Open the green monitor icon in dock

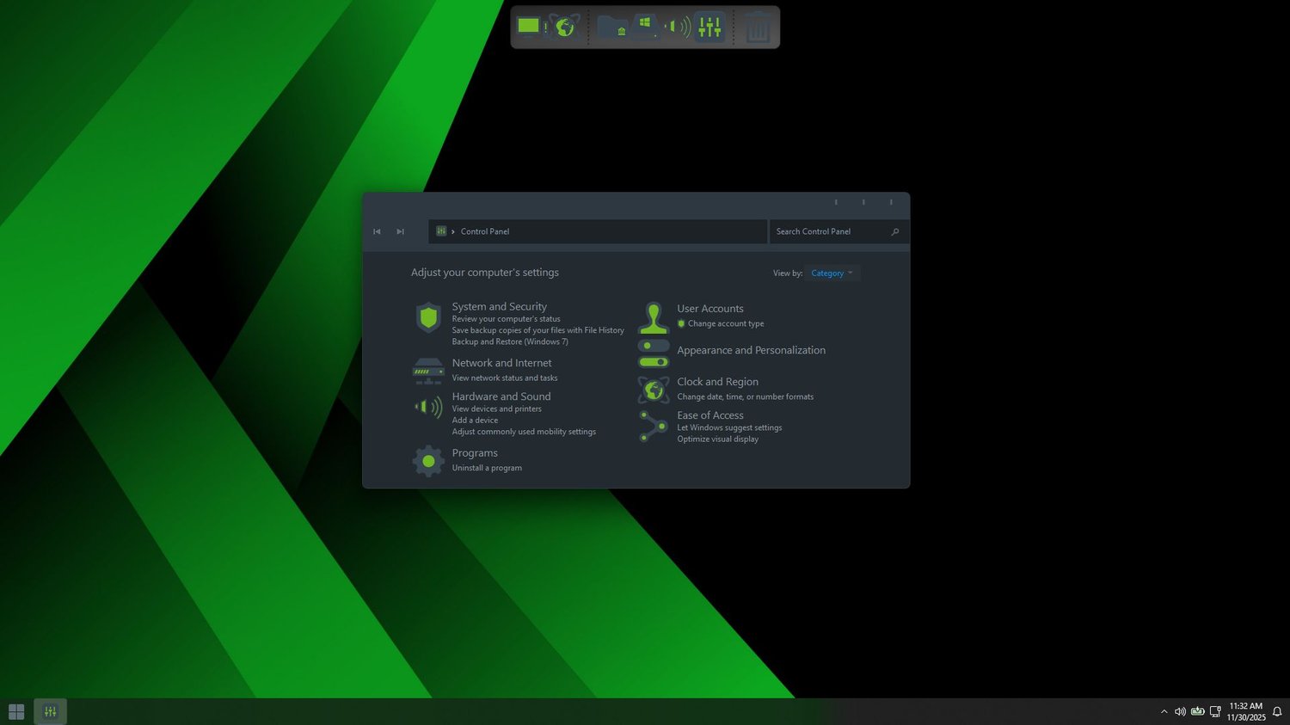[529, 27]
